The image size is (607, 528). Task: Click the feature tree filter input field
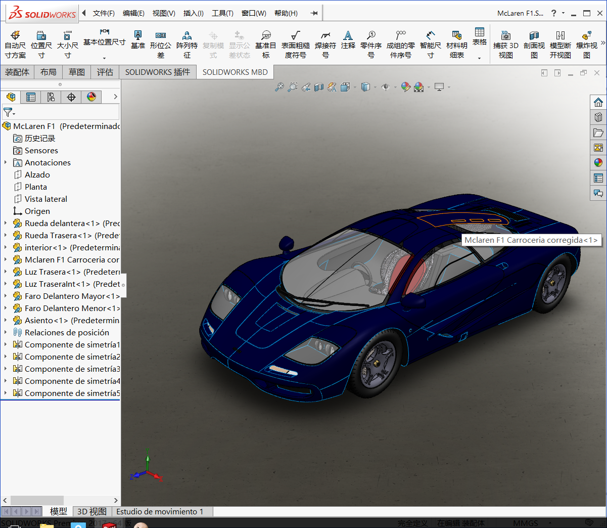pyautogui.click(x=66, y=112)
